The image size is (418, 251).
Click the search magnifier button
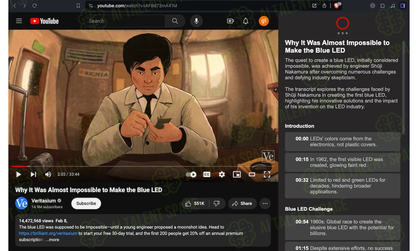coord(175,21)
